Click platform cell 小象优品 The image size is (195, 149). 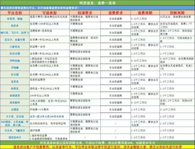tap(15, 47)
